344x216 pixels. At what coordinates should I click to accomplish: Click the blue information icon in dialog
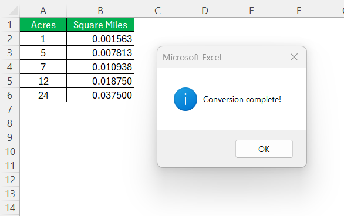coord(186,99)
